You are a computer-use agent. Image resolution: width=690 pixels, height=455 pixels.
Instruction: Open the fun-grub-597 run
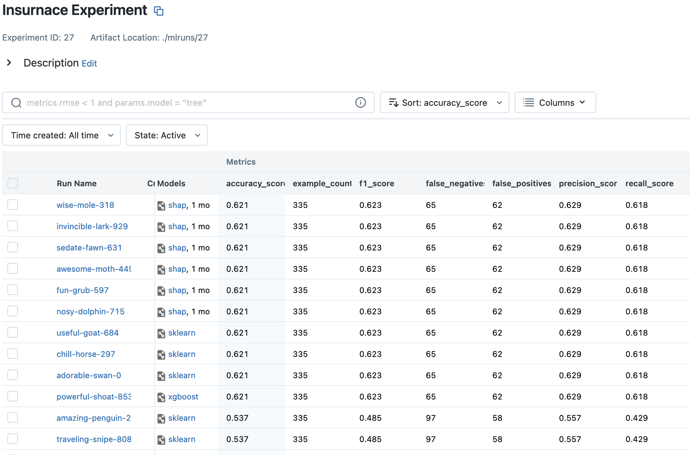[x=83, y=290]
